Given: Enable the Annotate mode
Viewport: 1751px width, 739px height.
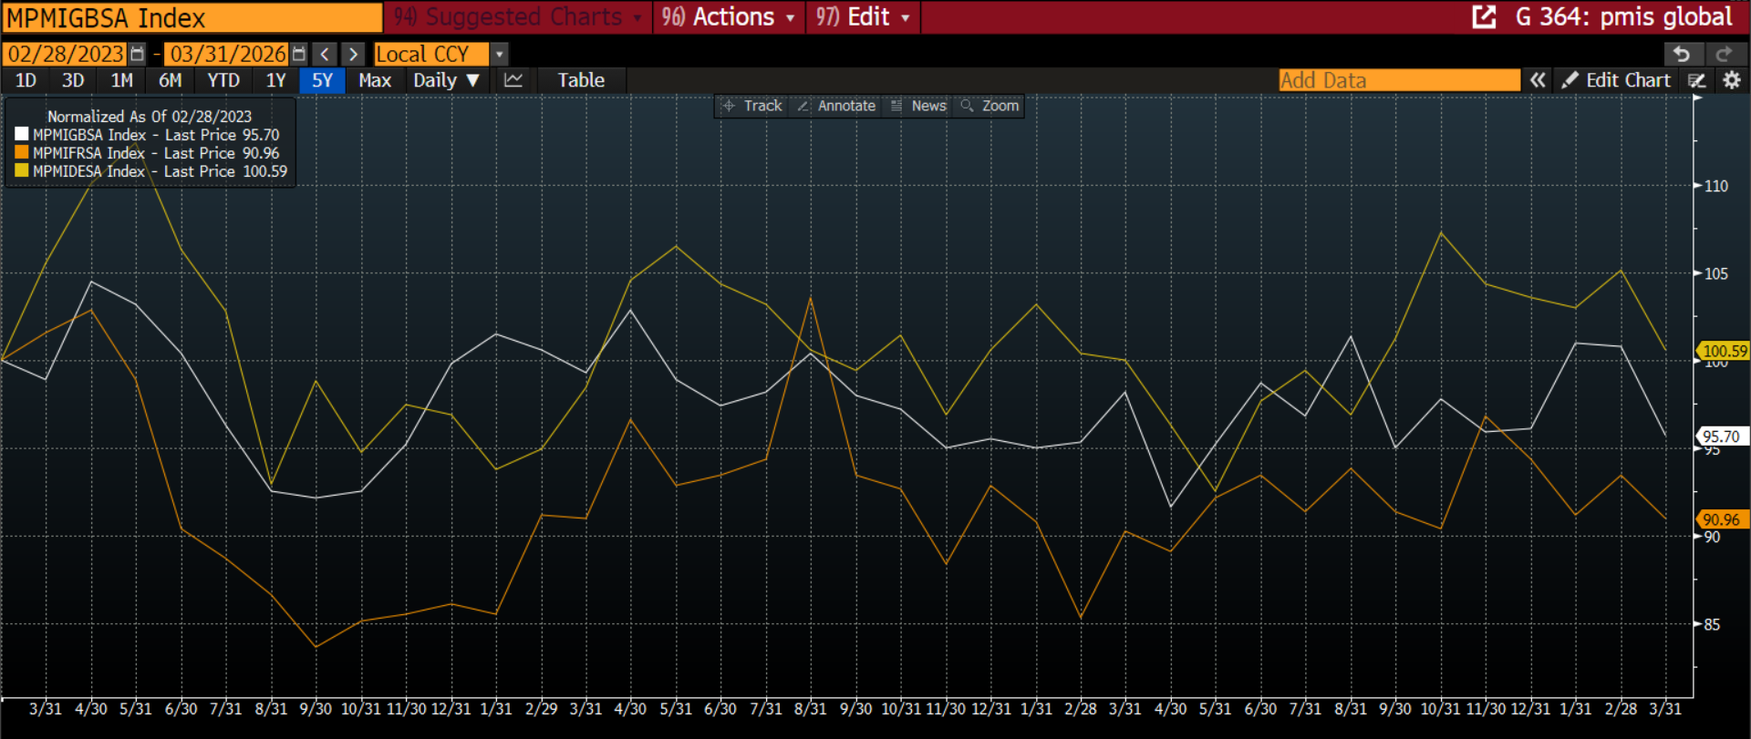Looking at the screenshot, I should (x=836, y=106).
